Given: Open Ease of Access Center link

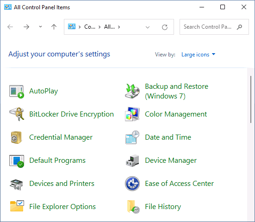Looking at the screenshot, I should click(x=179, y=184).
